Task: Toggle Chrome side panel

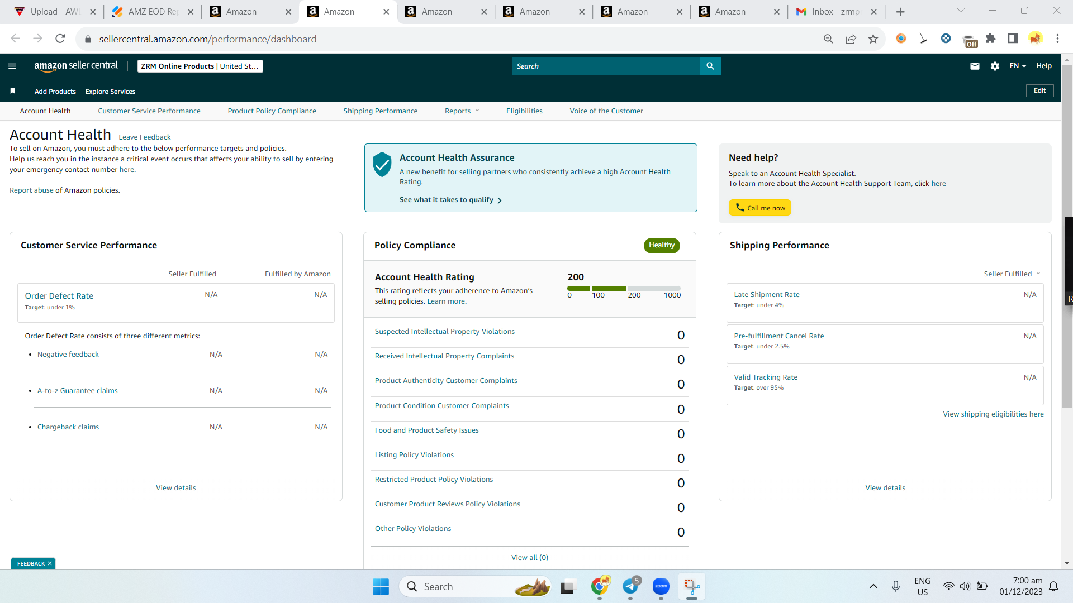Action: pos(1013,39)
